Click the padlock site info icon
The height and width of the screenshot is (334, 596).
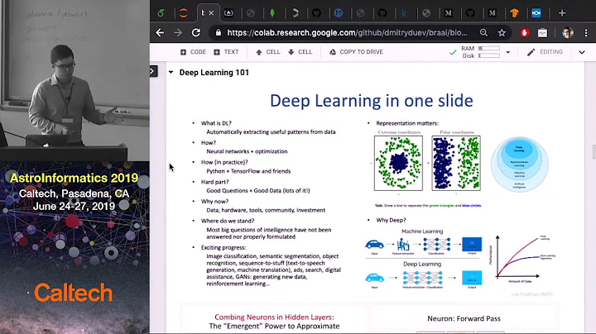click(219, 32)
